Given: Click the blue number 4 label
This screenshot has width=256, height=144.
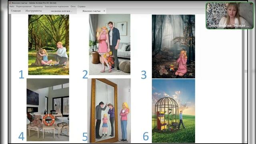Looking at the screenshot, I should 21,136.
